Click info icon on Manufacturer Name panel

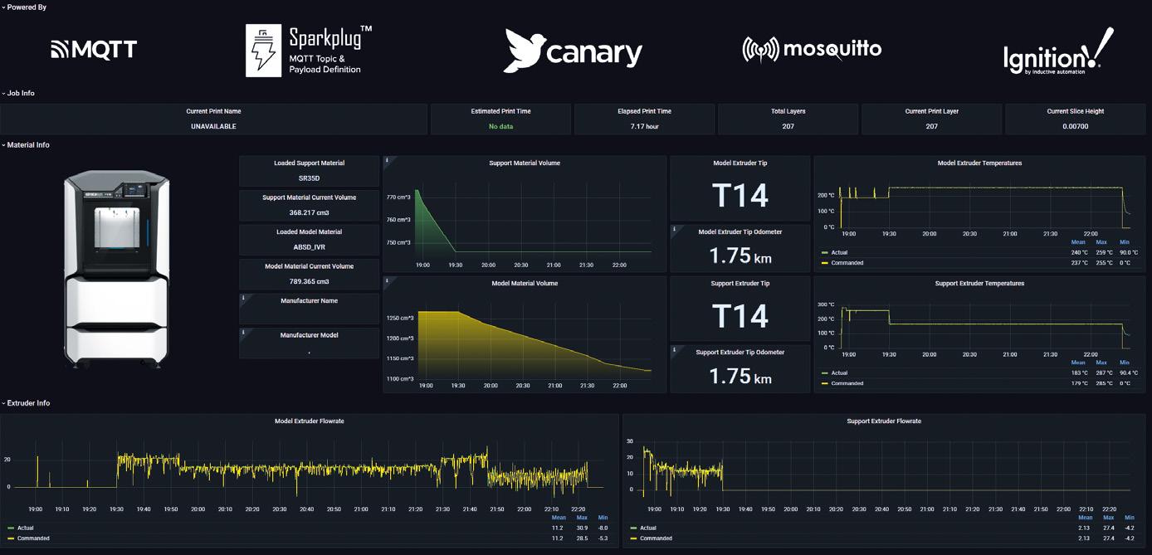[x=243, y=298]
